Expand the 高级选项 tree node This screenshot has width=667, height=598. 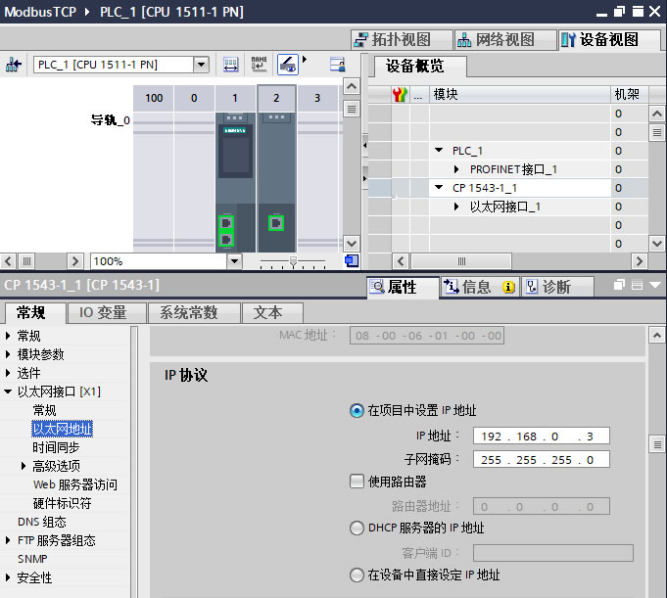(x=24, y=466)
